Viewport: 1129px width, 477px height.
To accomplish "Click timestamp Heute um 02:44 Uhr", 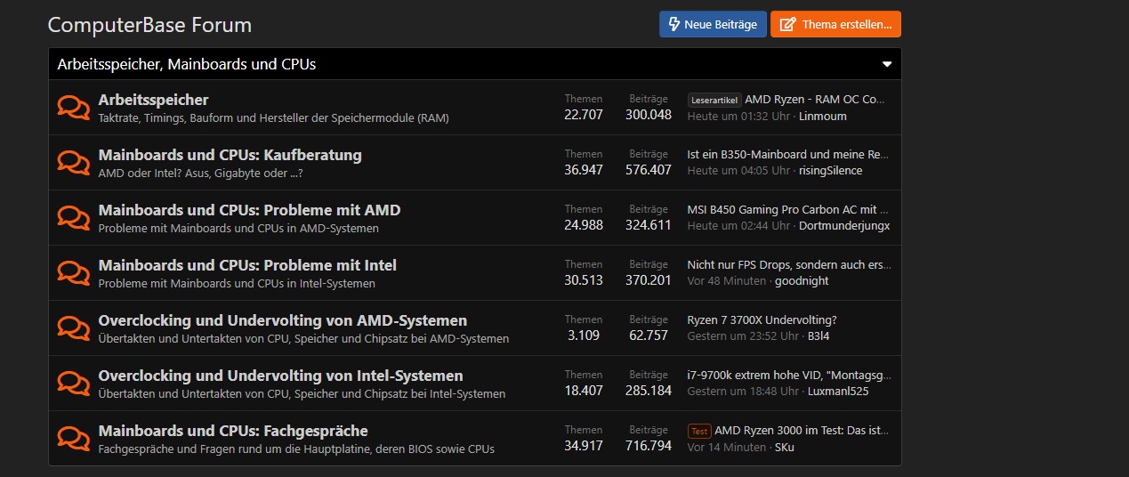I will click(738, 226).
